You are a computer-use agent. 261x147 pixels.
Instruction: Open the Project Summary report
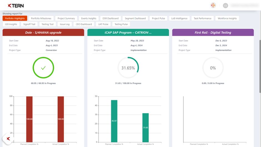tap(66, 18)
